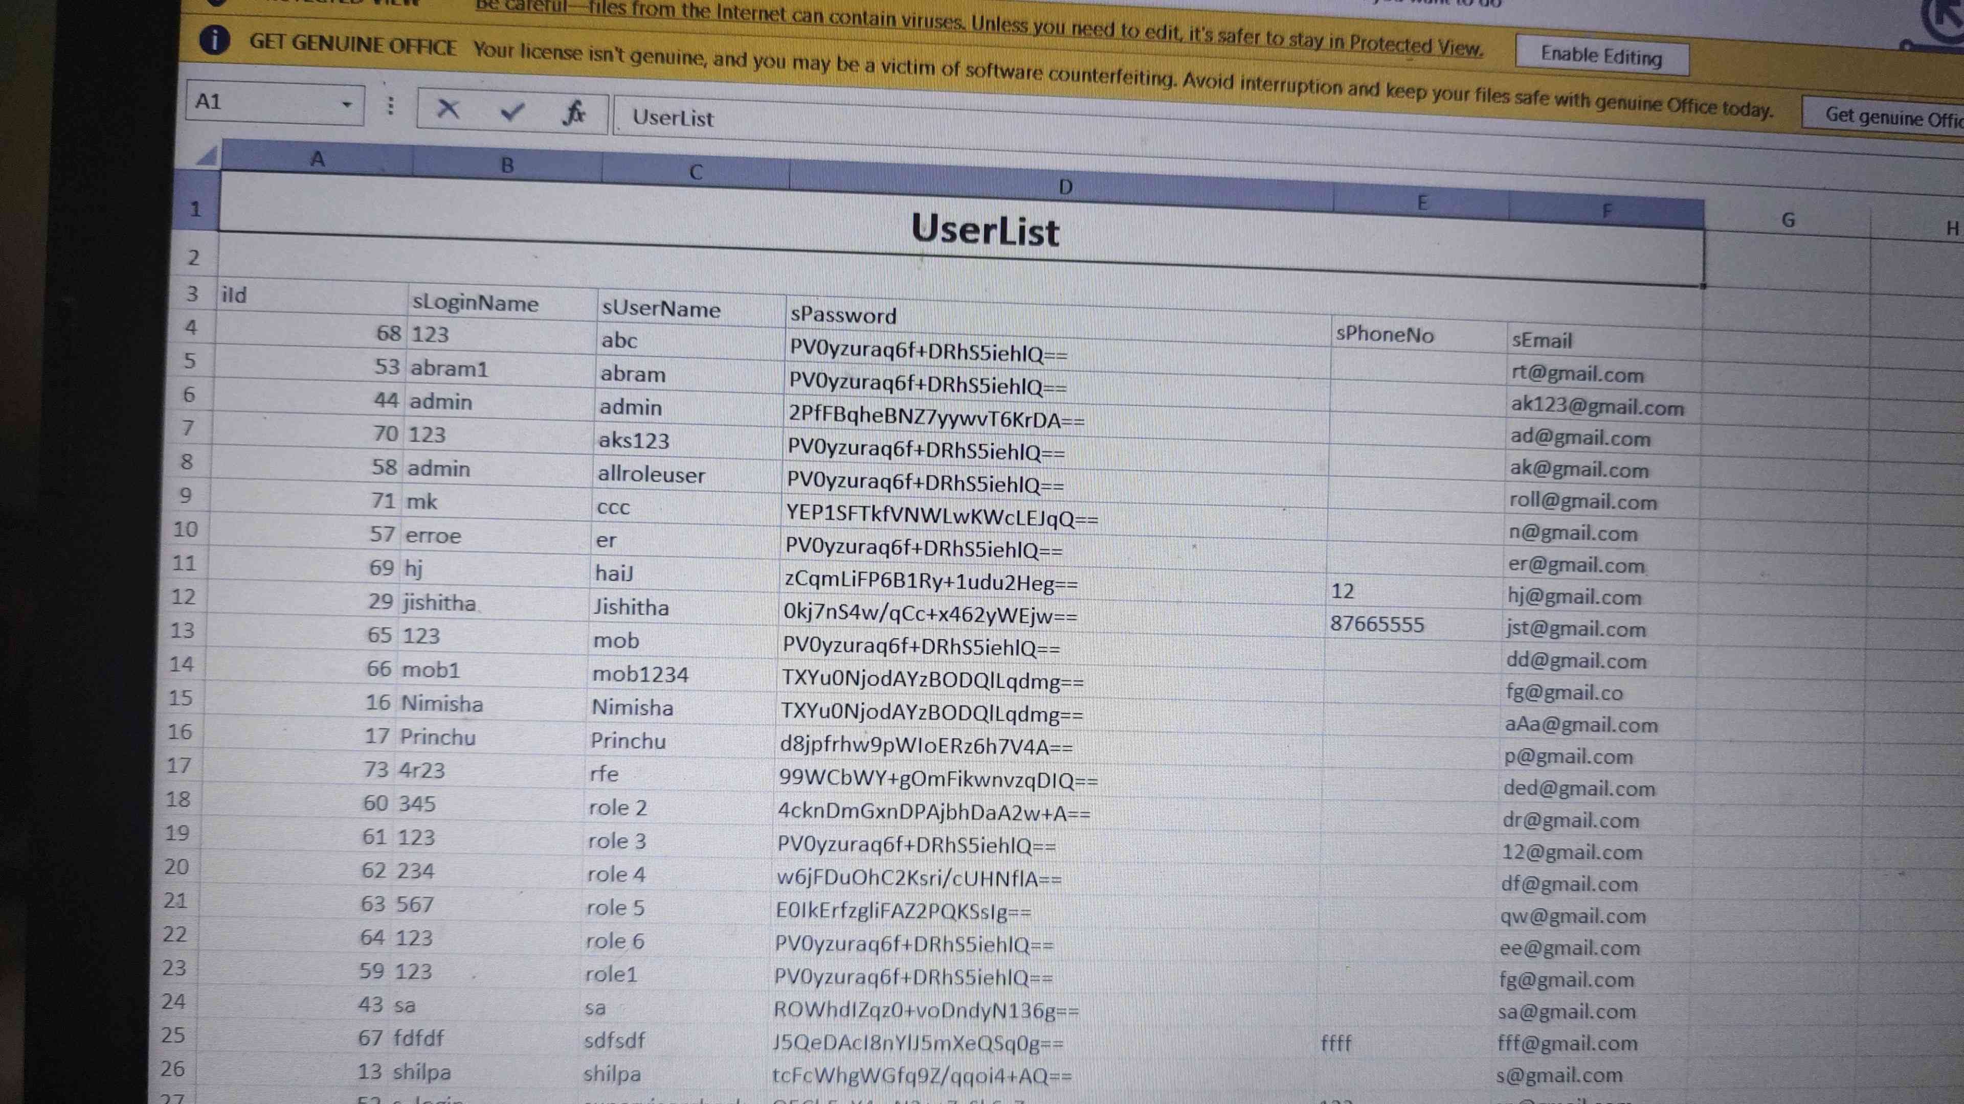Click the formula bar resize dots handle
1964x1104 pixels.
(390, 106)
